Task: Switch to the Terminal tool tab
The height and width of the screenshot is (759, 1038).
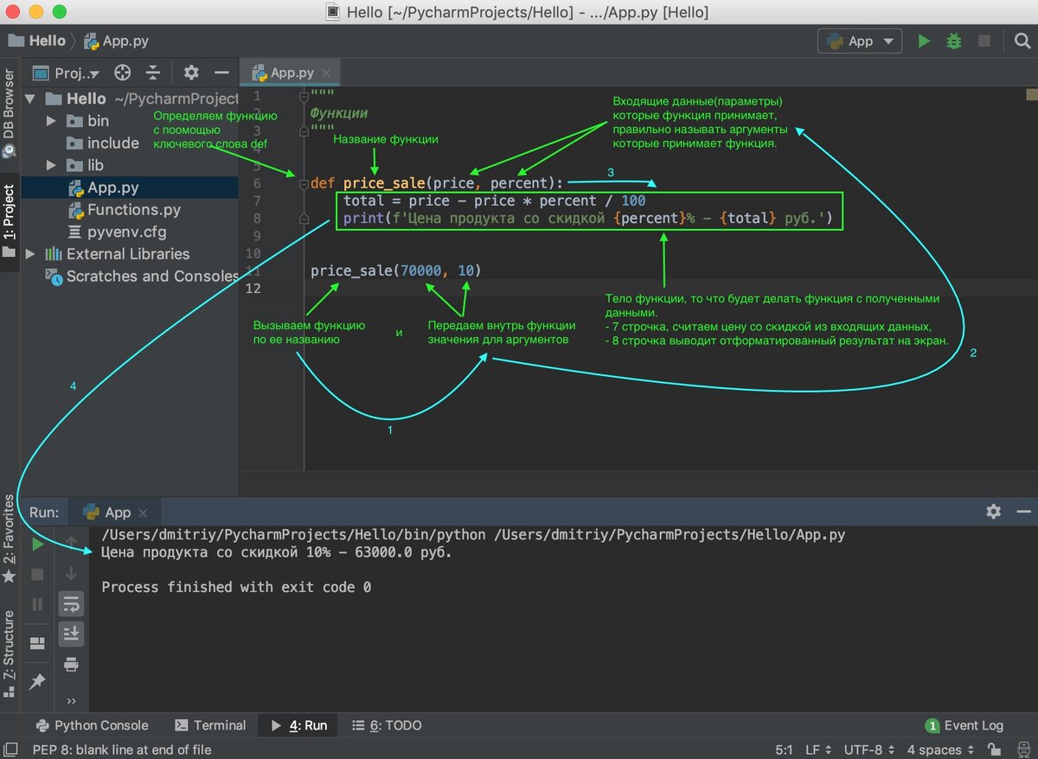Action: (210, 725)
